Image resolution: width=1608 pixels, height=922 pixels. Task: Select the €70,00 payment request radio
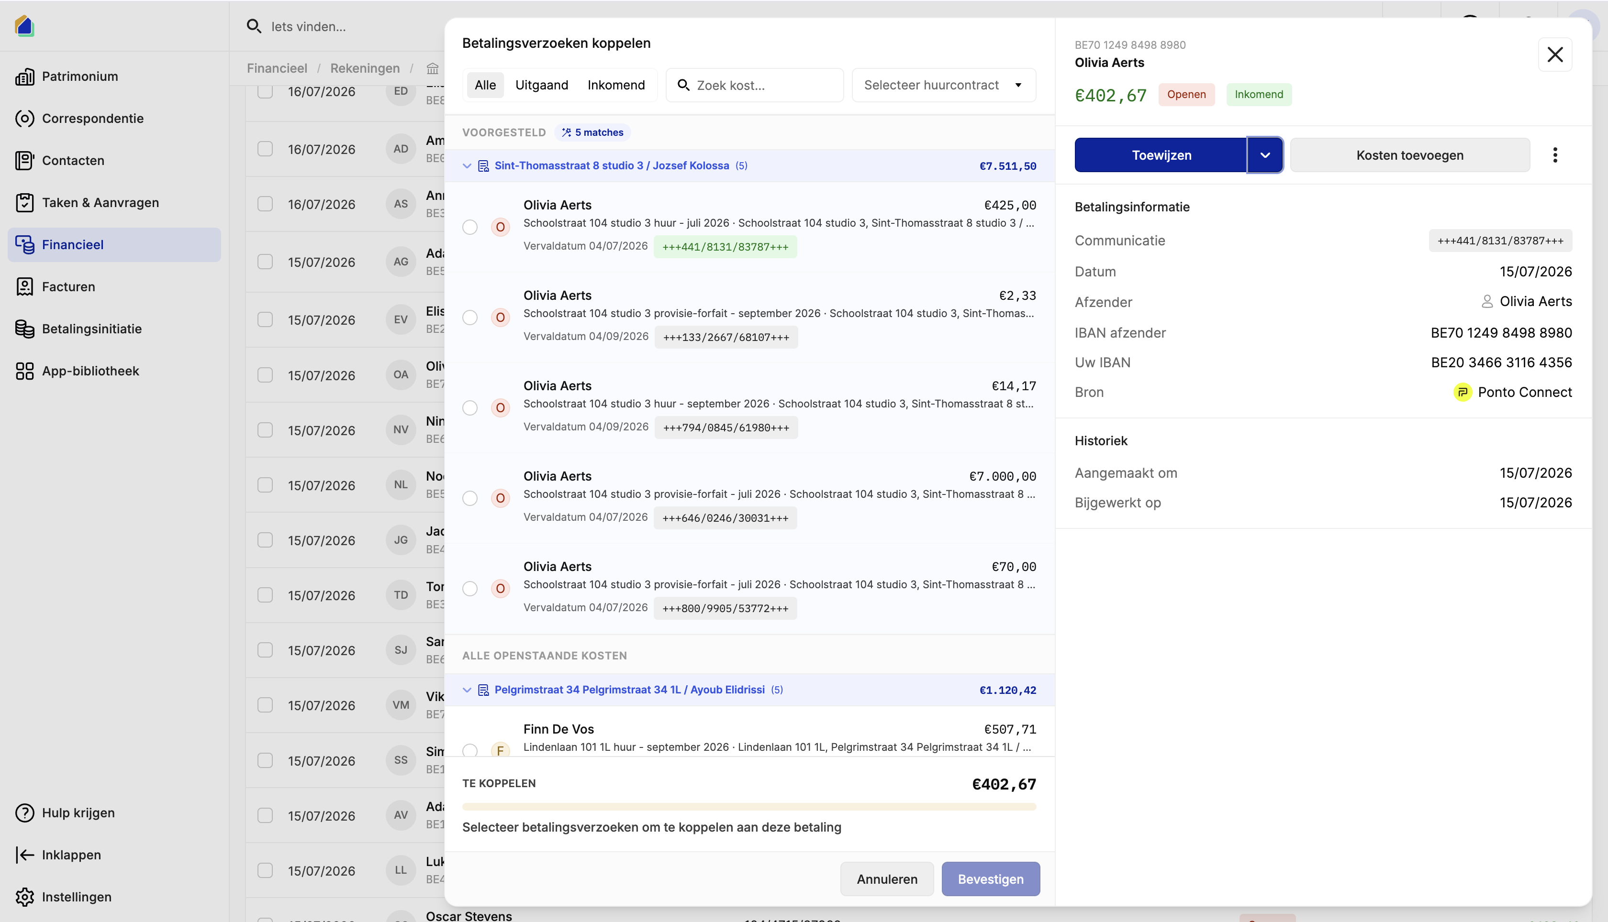(470, 589)
